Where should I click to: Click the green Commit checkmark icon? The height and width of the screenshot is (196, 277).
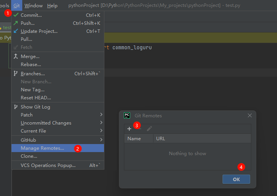(x=16, y=15)
